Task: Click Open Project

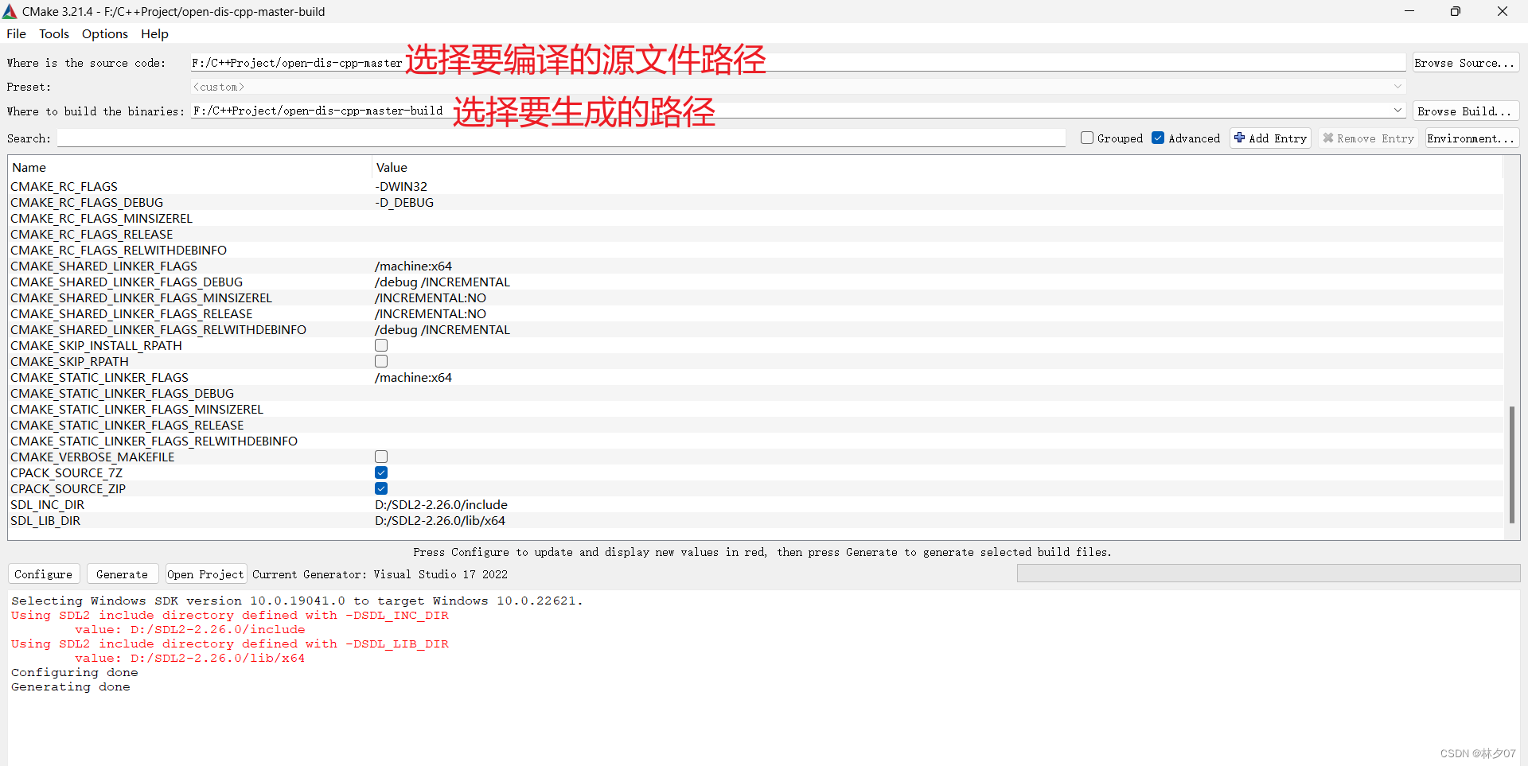Action: [x=205, y=574]
